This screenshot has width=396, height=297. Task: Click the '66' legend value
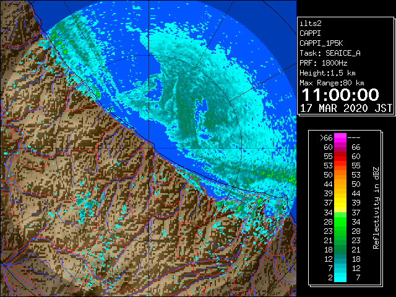[x=356, y=147]
